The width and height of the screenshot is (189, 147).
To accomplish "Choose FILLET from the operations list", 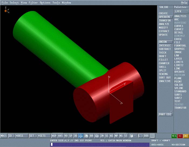I will pos(163,60).
